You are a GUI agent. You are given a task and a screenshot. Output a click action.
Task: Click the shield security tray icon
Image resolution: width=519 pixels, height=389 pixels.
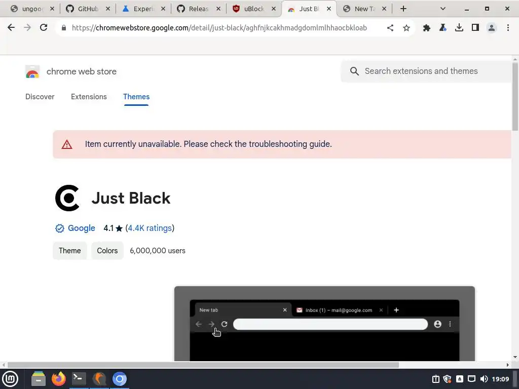tap(448, 379)
